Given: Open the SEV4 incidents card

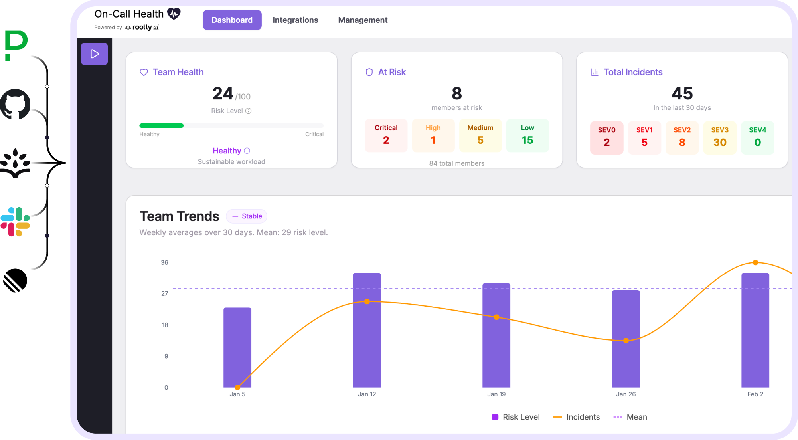Looking at the screenshot, I should click(757, 138).
